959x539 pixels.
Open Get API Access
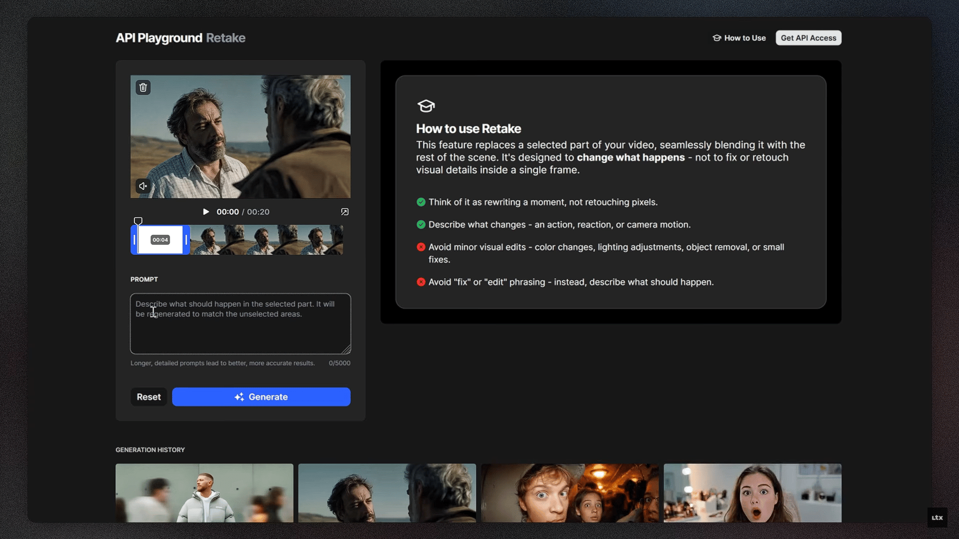(808, 38)
